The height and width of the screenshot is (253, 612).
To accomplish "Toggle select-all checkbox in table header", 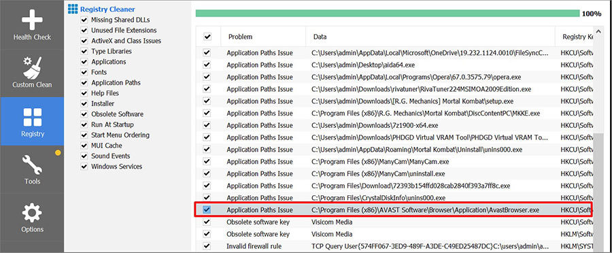I will pyautogui.click(x=207, y=37).
